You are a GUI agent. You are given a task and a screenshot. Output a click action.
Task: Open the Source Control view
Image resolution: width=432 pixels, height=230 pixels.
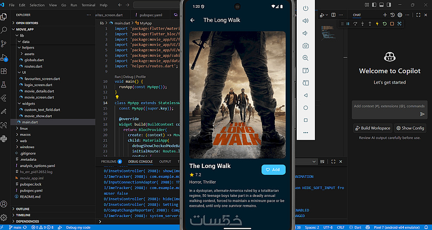point(4,44)
